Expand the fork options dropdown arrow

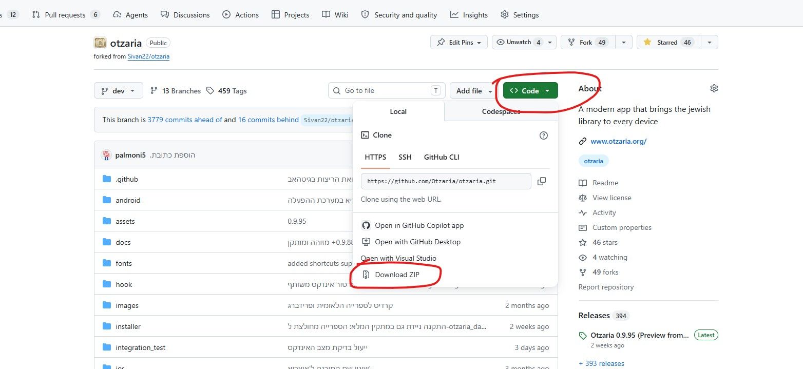[624, 42]
